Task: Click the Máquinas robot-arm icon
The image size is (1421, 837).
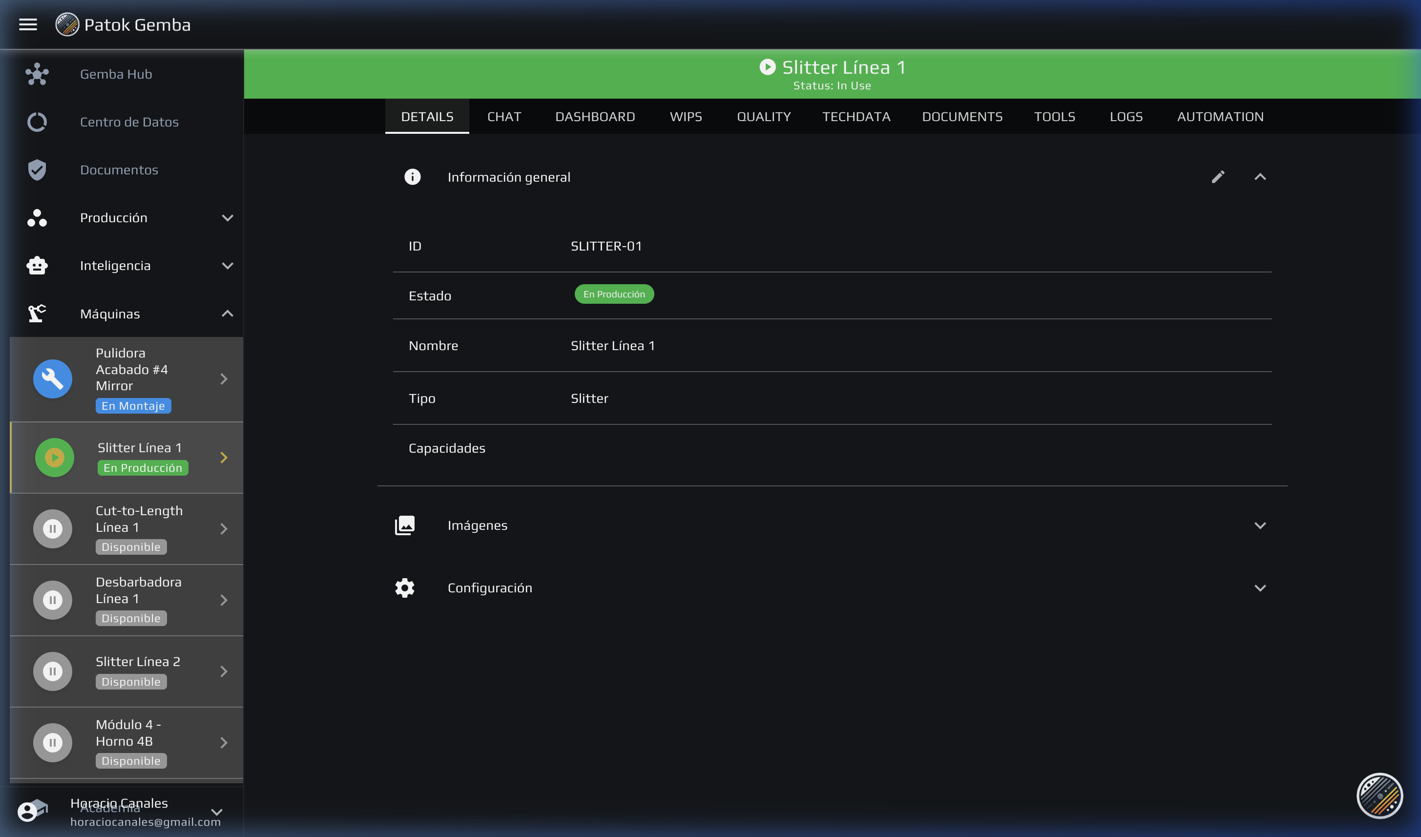Action: 36,313
